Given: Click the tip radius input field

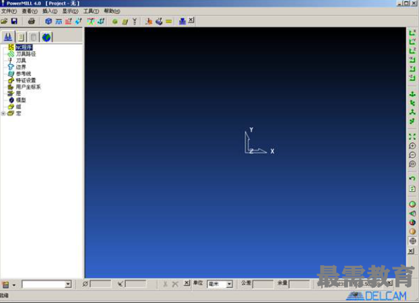Looking at the screenshot, I should point(136,284).
